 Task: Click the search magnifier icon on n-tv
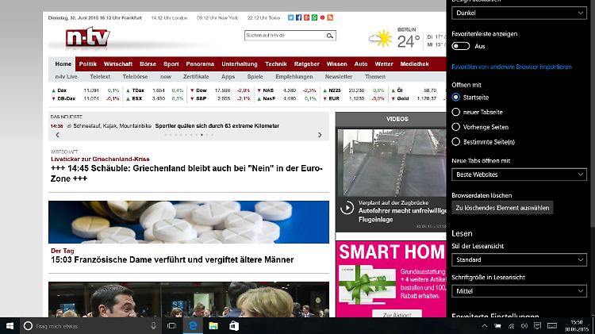(x=330, y=36)
